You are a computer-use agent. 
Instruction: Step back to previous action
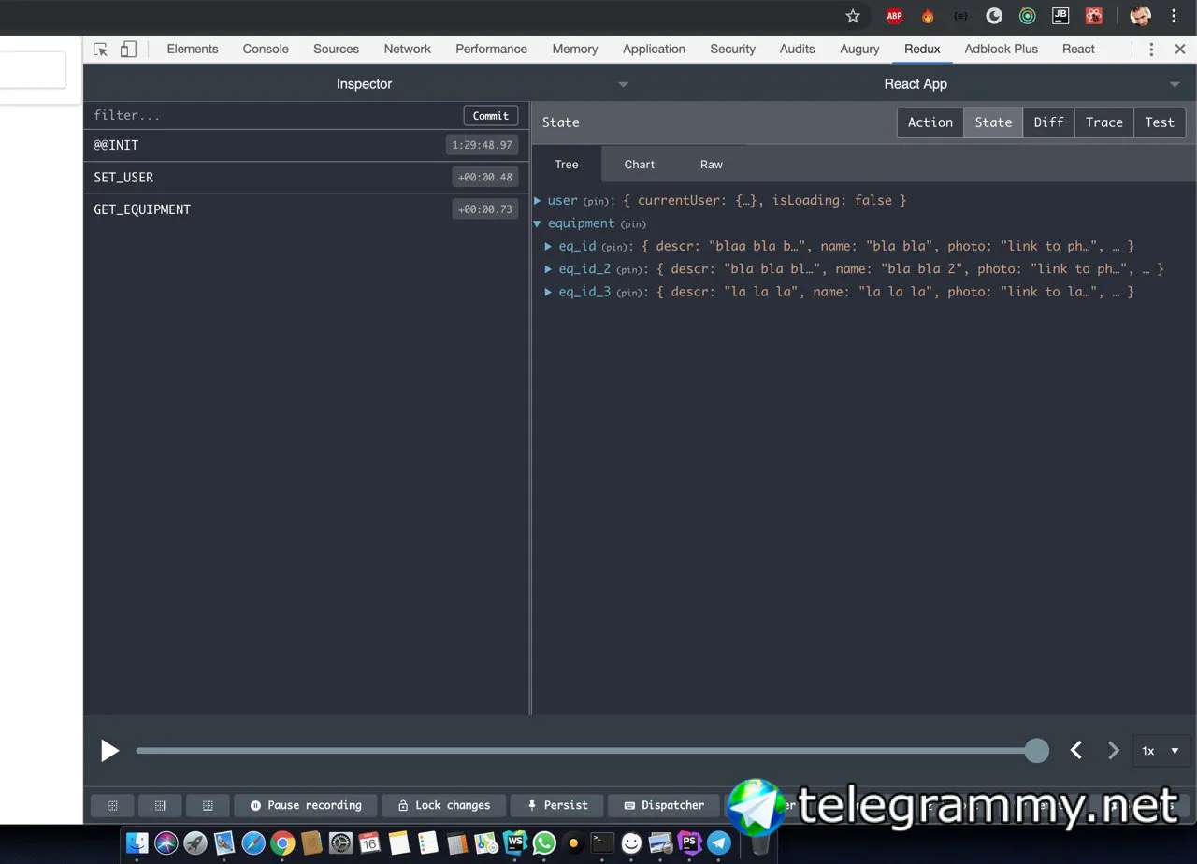(x=1076, y=750)
